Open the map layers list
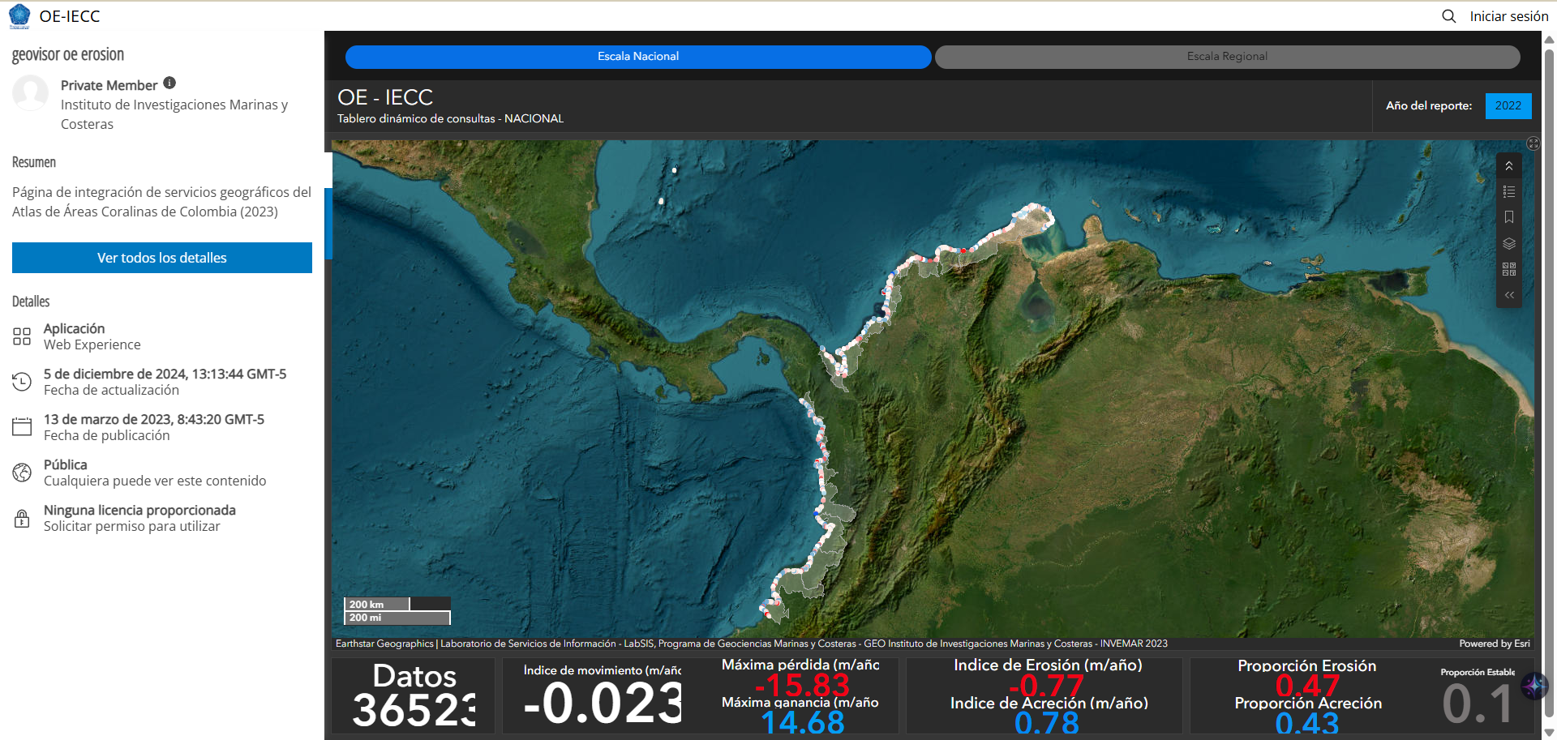This screenshot has height=740, width=1557. pos(1508,243)
